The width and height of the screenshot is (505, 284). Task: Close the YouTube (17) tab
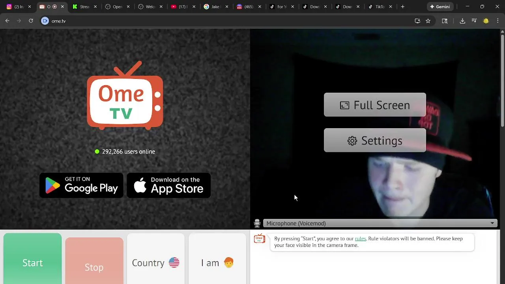[194, 7]
